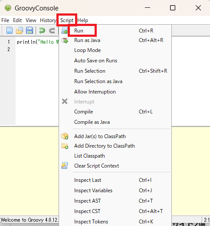The height and width of the screenshot is (226, 210).
Task: Minimize the GroovyConsole window
Action: [148, 8]
